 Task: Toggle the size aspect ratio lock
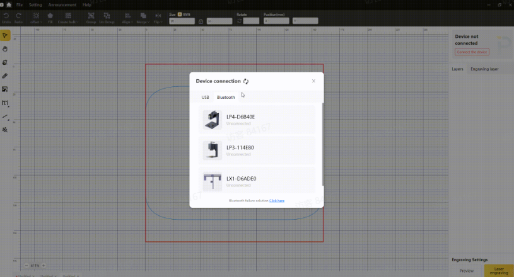(x=201, y=21)
